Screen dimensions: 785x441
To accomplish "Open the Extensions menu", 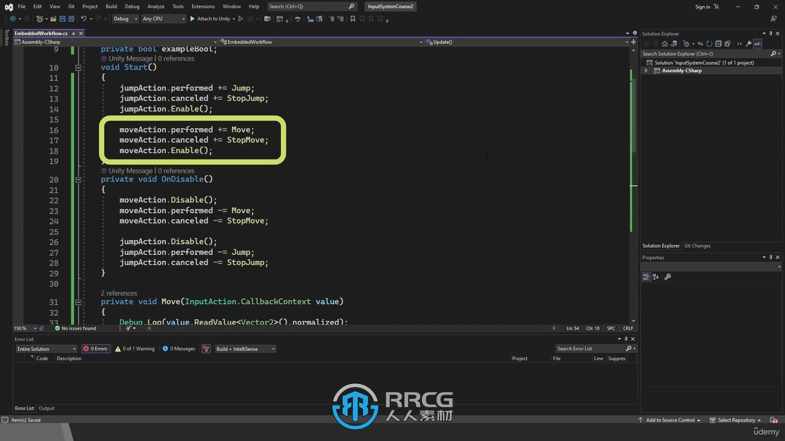I will point(203,7).
